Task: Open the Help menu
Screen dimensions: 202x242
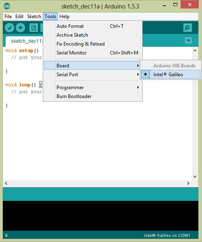Action: click(x=64, y=17)
